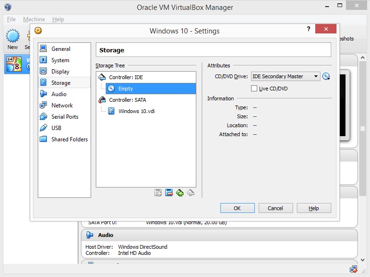Click the Serial Ports connector icon
Image resolution: width=370 pixels, height=277 pixels.
pyautogui.click(x=43, y=116)
